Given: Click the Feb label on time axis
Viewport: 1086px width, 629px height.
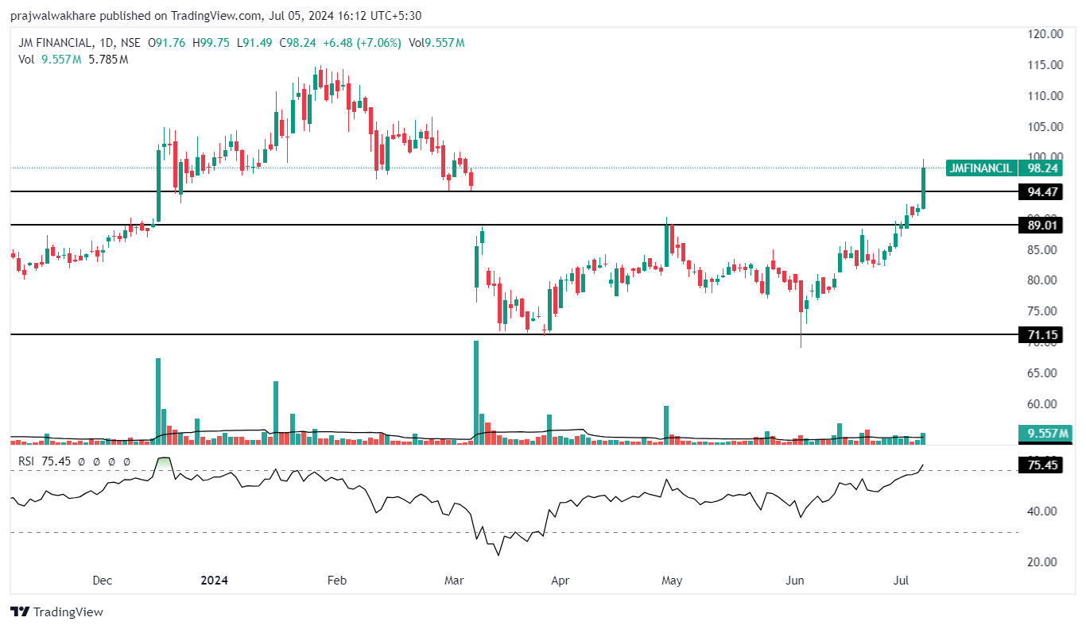Looking at the screenshot, I should tap(337, 581).
